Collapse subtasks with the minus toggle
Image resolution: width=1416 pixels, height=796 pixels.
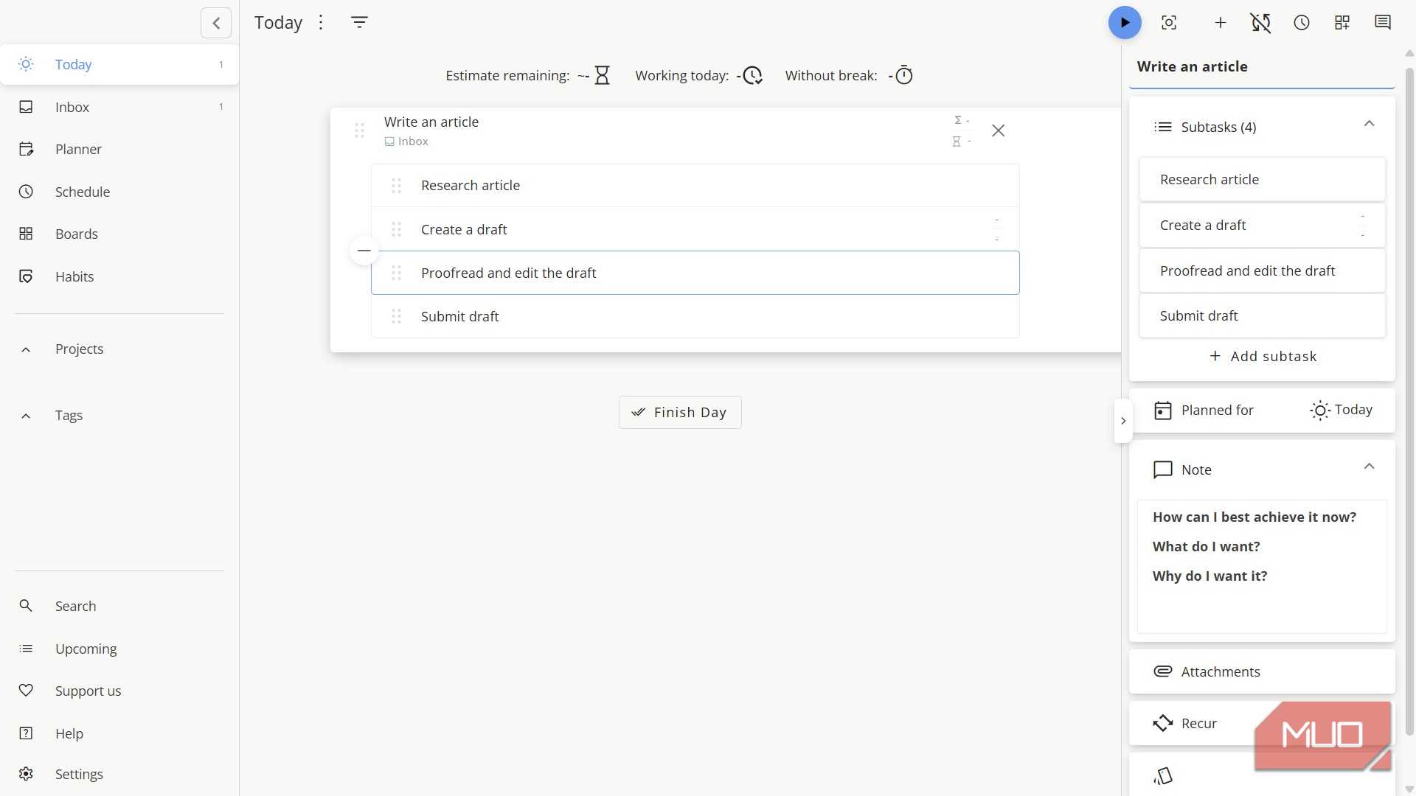tap(364, 251)
